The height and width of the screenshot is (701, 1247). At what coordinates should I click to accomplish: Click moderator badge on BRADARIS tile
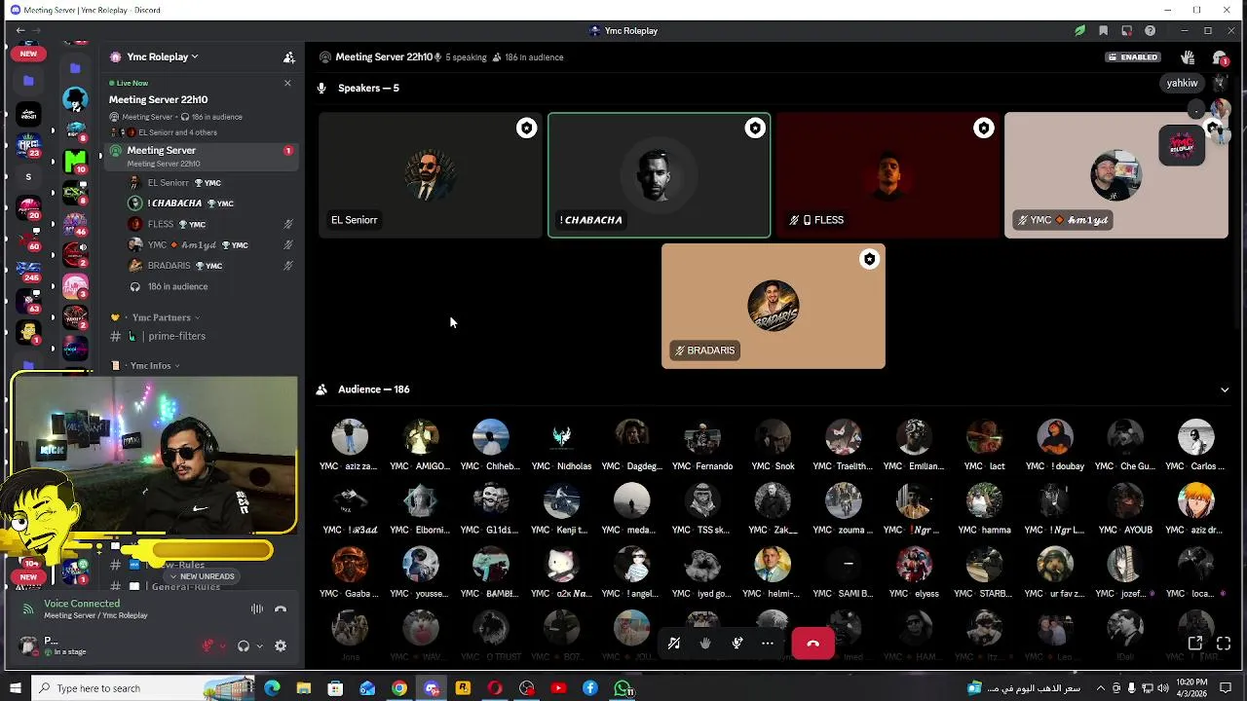point(869,259)
